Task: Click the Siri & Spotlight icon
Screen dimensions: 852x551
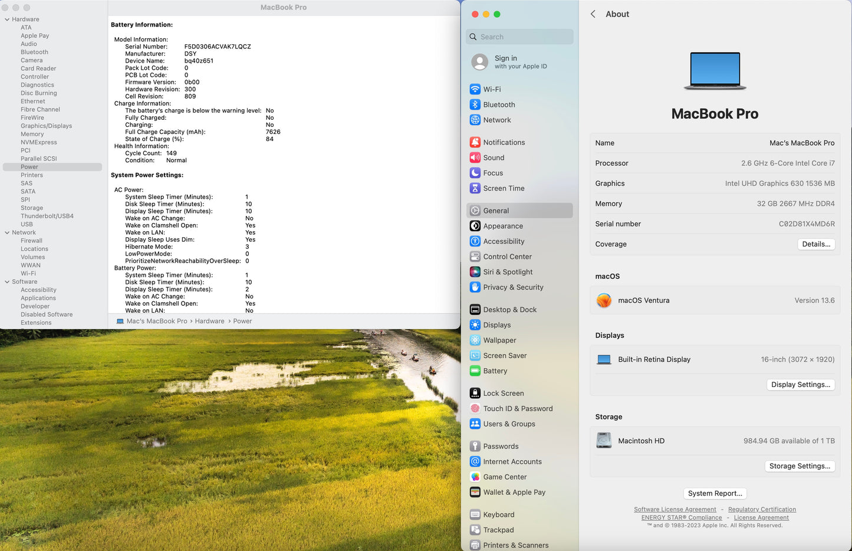Action: point(475,272)
